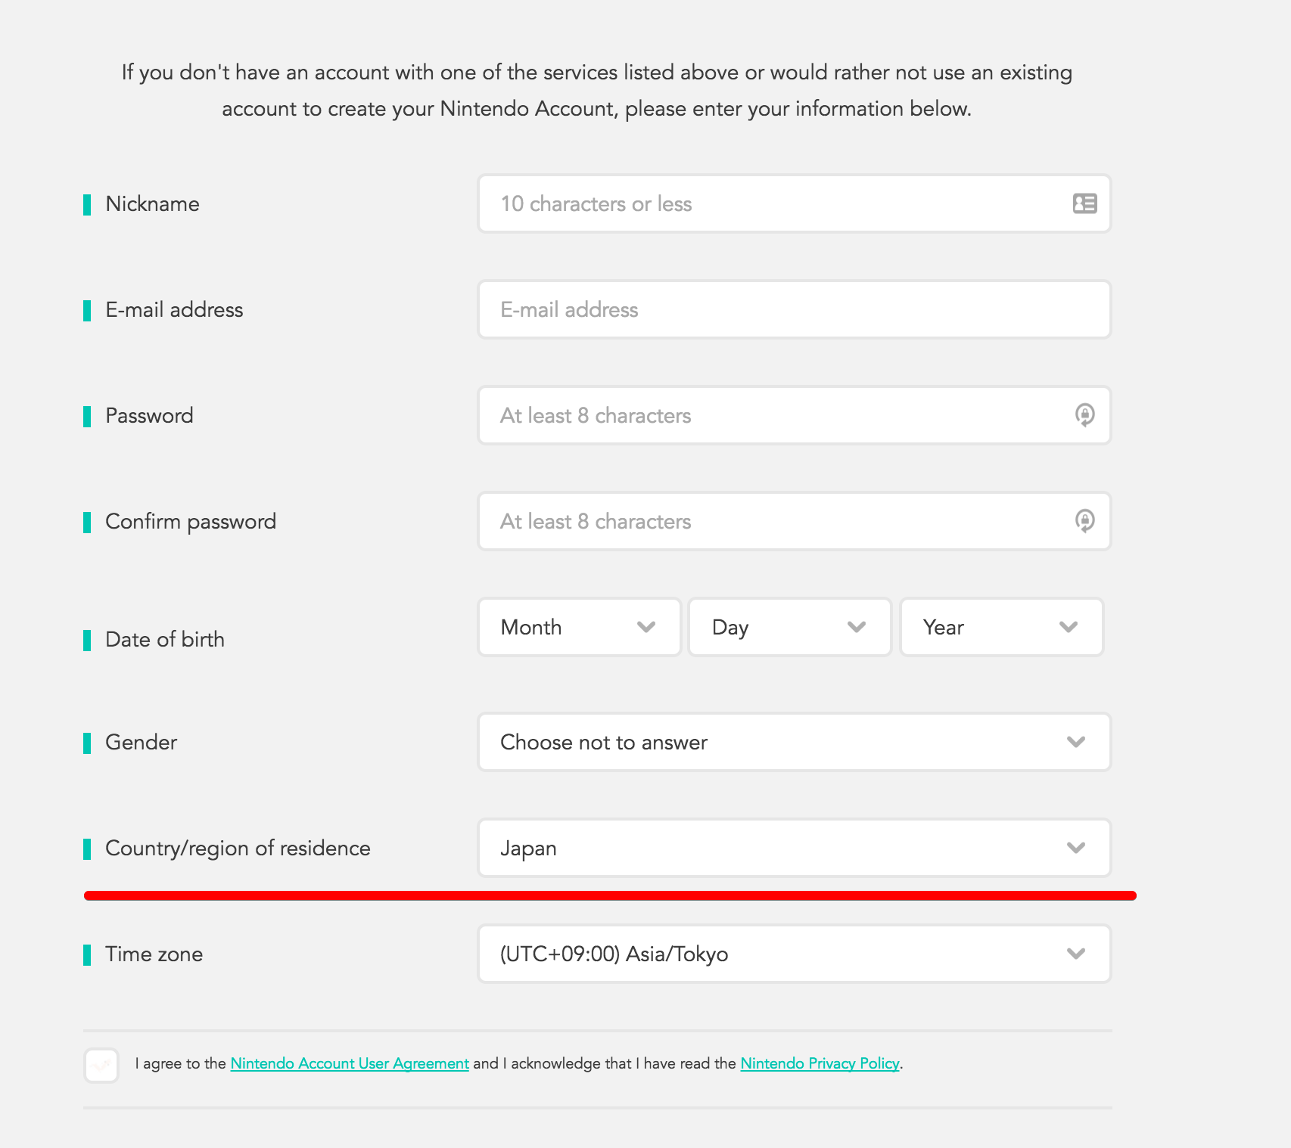Select the Asia/Tokyo time zone dropdown
Image resolution: width=1291 pixels, height=1148 pixels.
click(x=795, y=954)
